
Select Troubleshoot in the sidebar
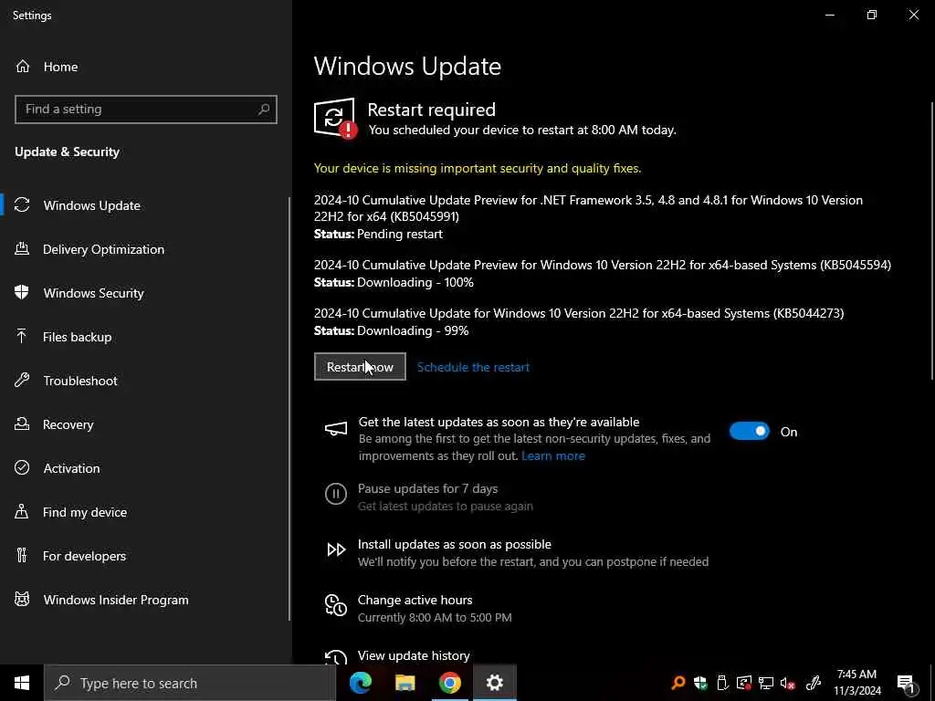click(80, 381)
